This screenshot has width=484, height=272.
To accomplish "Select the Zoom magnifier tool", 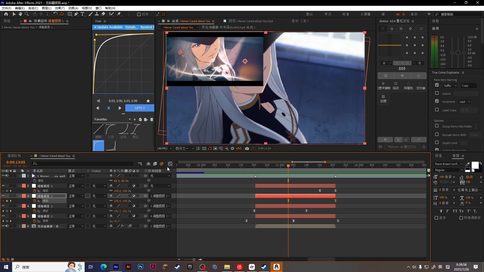I will pos(26,14).
